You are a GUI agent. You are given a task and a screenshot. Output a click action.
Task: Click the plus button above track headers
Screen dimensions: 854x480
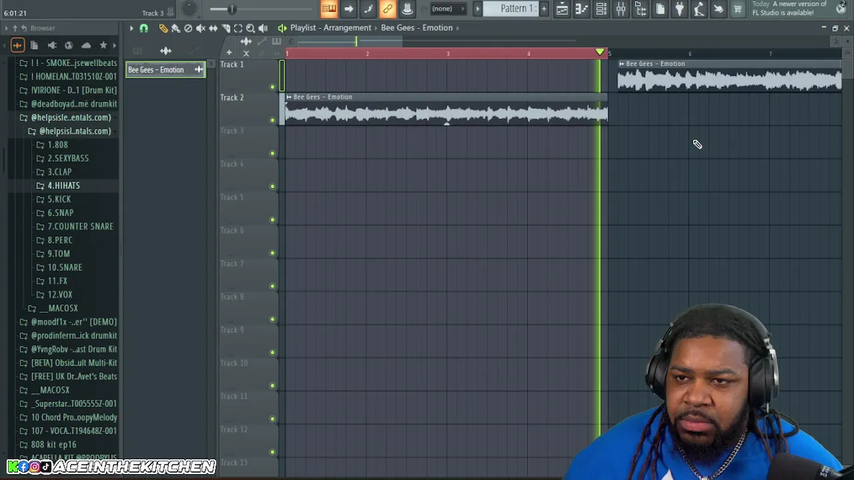(229, 53)
